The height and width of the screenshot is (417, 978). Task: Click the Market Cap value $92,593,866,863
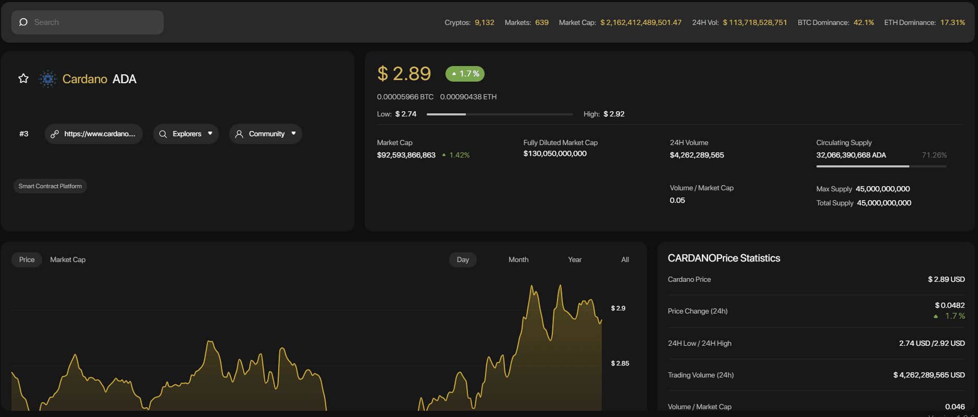(x=406, y=155)
